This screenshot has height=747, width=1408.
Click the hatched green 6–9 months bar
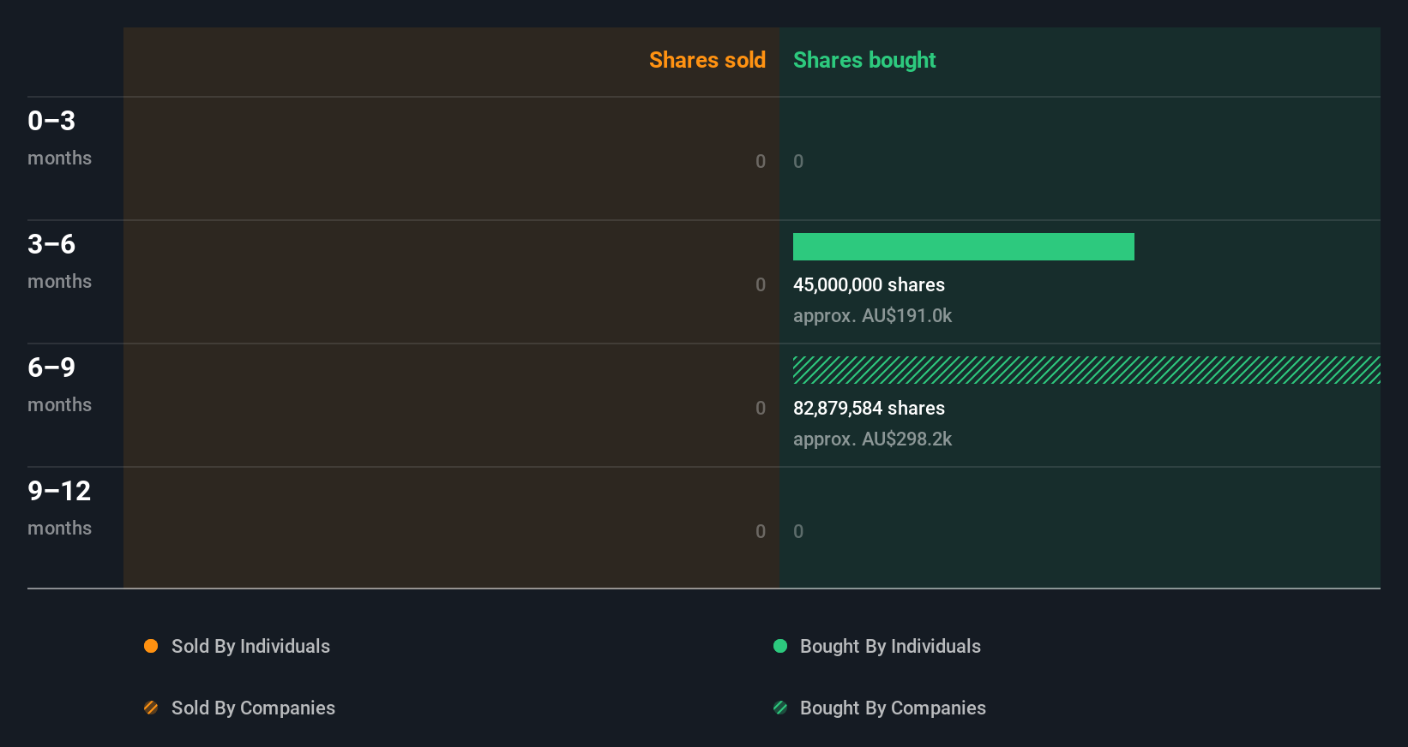click(1086, 370)
